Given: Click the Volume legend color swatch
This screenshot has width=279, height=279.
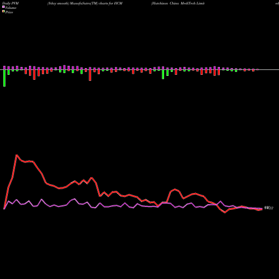Looking at the screenshot, I should (x=3, y=7).
